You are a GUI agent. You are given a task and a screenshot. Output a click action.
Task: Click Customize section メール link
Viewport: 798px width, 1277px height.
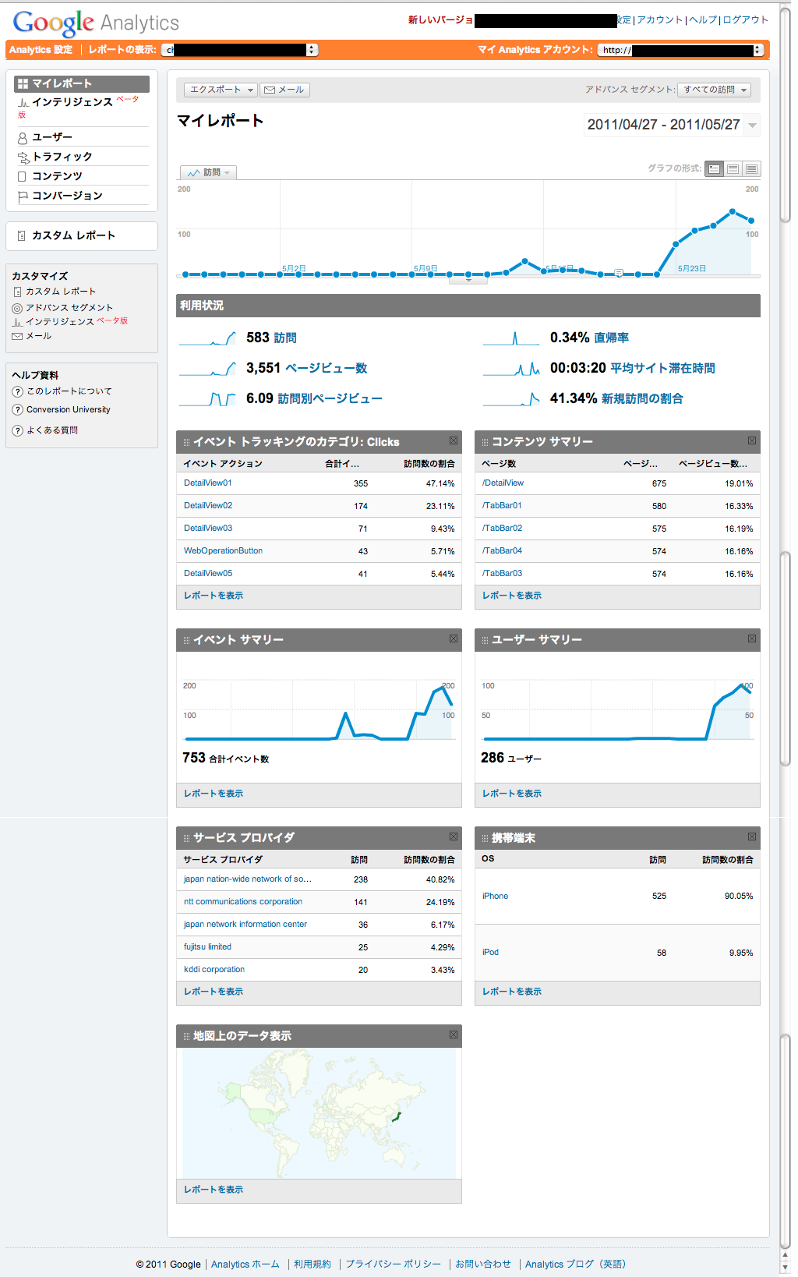click(x=38, y=336)
